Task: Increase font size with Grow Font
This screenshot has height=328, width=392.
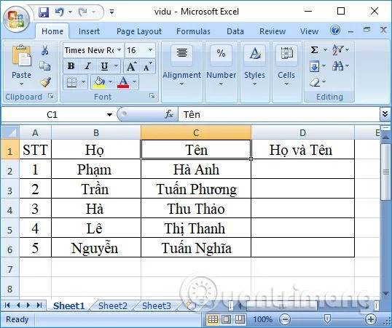Action: click(131, 66)
